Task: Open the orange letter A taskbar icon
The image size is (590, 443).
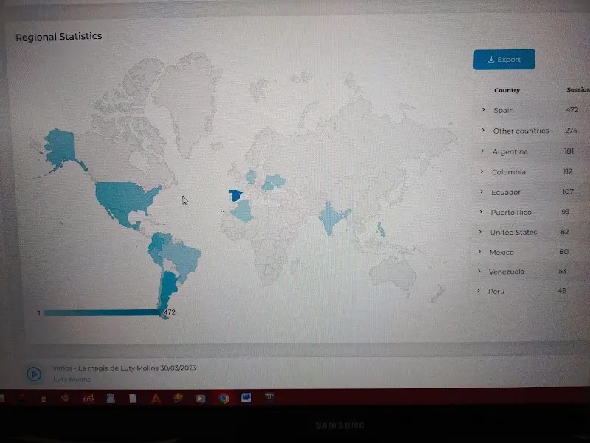Action: pos(156,398)
